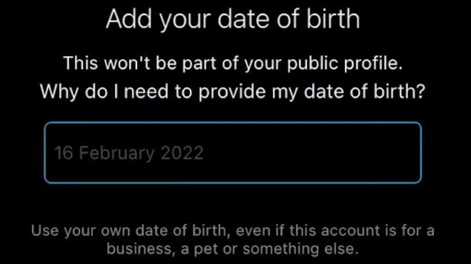Screen dimensions: 471x264
Task: Click 'business, a pet or something else' line
Action: pyautogui.click(x=233, y=249)
